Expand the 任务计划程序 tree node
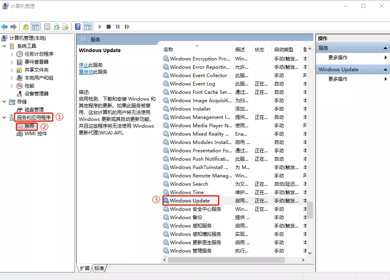The image size is (390, 280). pyautogui.click(x=12, y=54)
